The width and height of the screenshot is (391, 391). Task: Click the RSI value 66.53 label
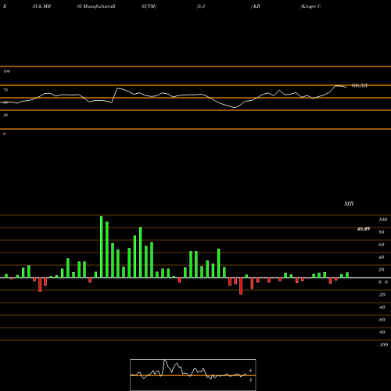coord(360,85)
